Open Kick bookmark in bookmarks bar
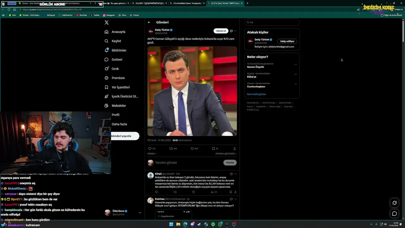The image size is (405, 228). pos(12,15)
